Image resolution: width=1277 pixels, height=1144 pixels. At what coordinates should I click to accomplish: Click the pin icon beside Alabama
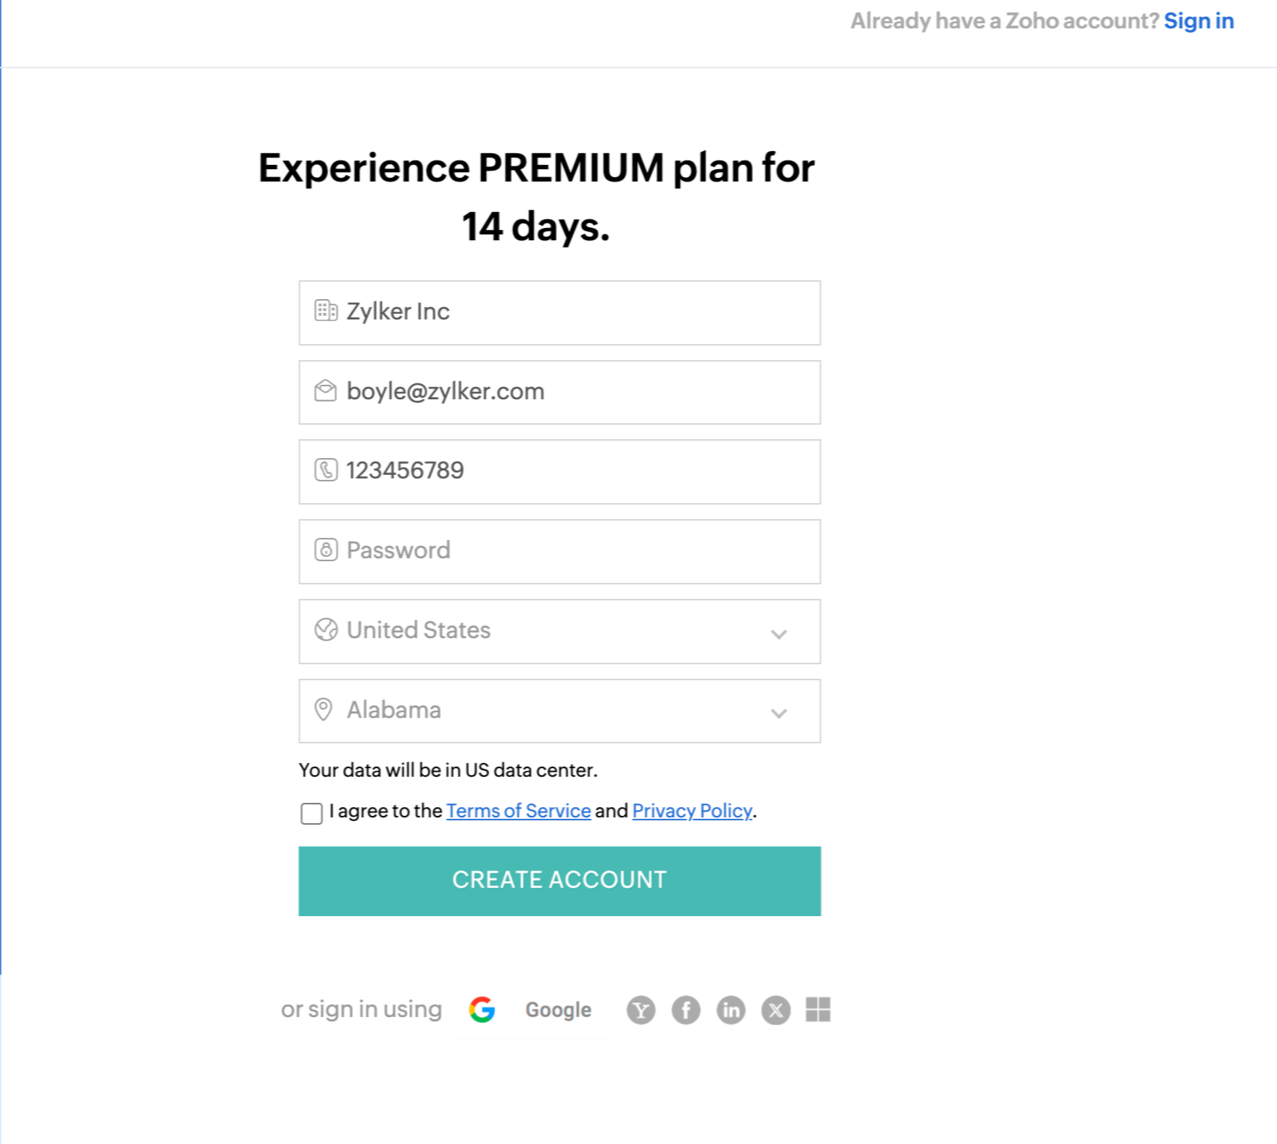coord(325,710)
